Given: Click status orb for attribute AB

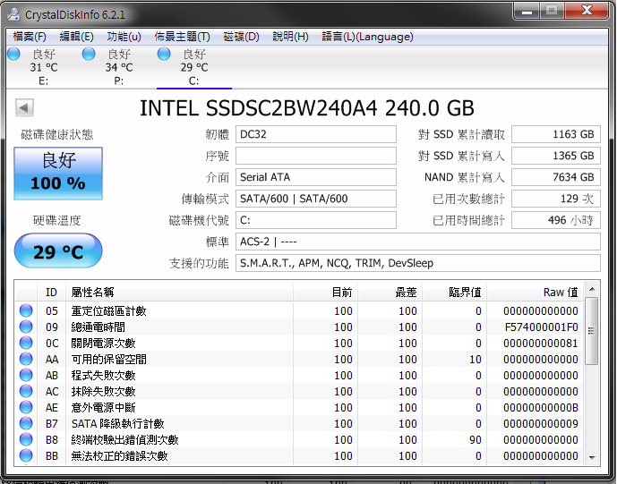Looking at the screenshot, I should tap(26, 375).
